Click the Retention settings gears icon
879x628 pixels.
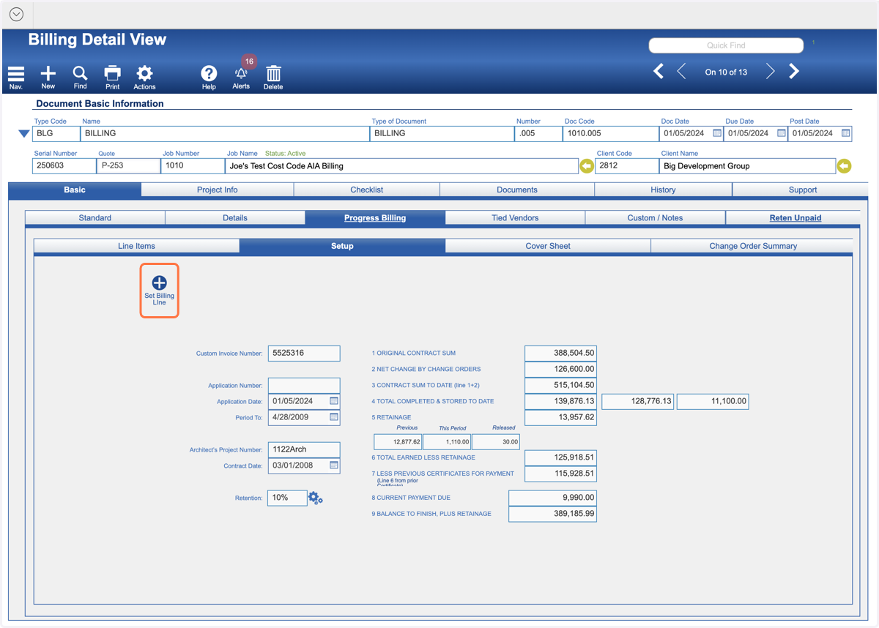tap(316, 498)
